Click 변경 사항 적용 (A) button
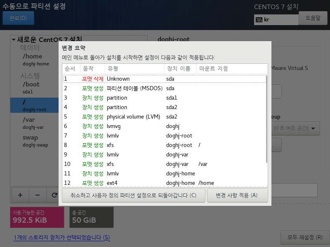330x247 pixels. (238, 196)
